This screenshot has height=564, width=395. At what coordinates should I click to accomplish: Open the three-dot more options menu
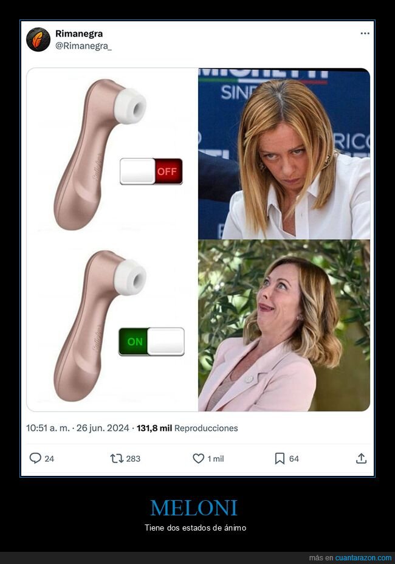pos(365,33)
